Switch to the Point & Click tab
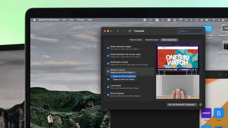The width and height of the screenshot is (228, 128). point(136,40)
